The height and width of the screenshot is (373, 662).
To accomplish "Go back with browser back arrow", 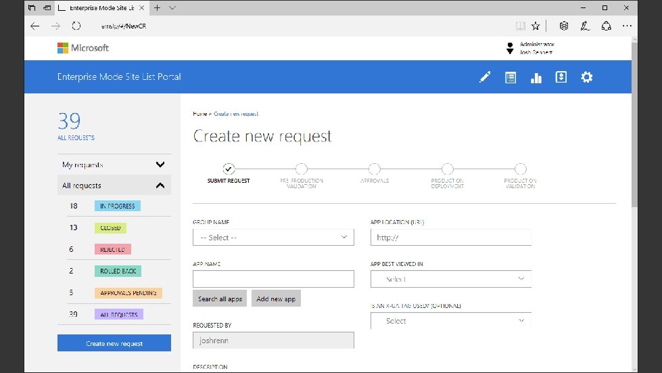I will coord(35,26).
